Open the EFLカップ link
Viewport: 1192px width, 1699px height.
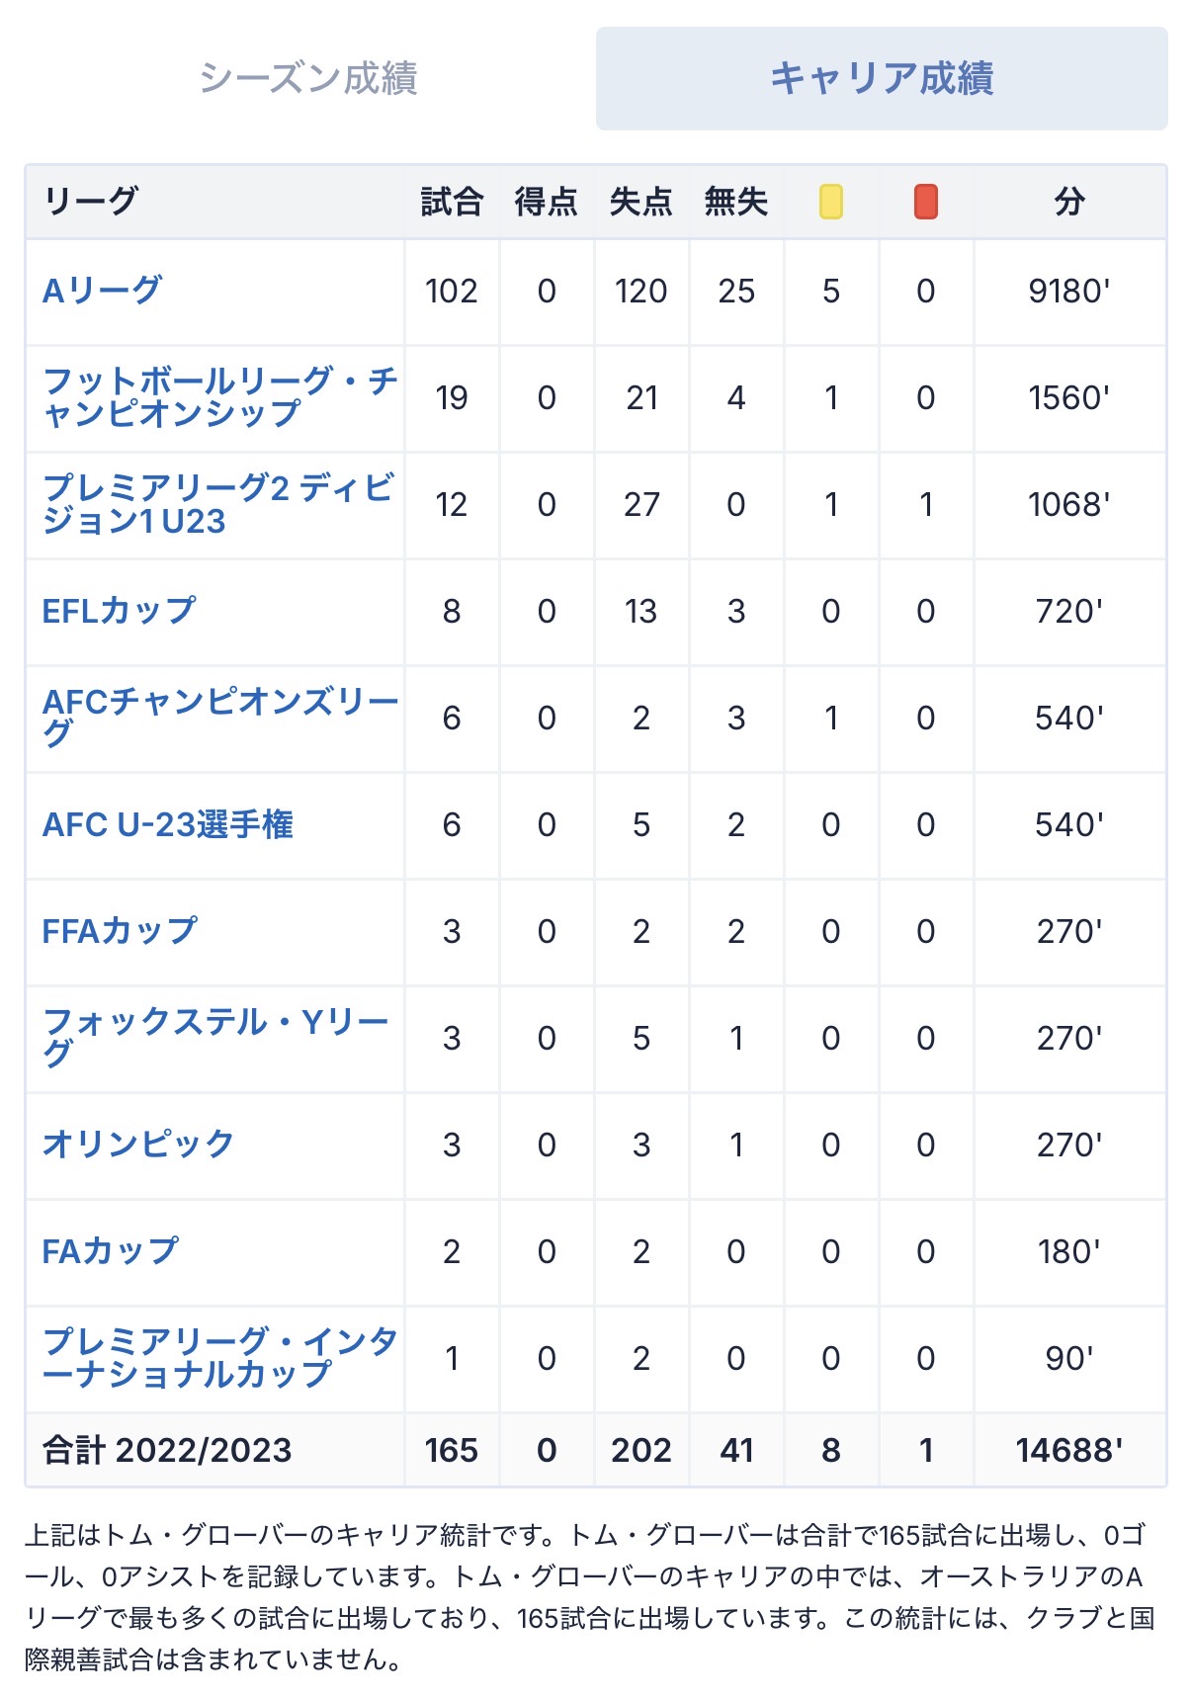point(119,611)
